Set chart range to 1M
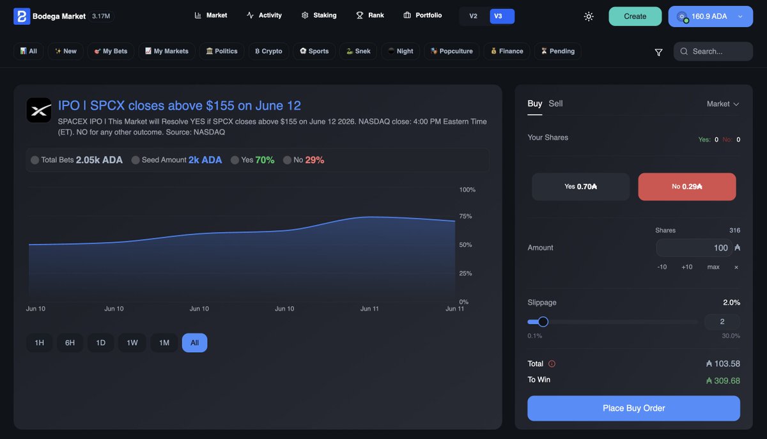The image size is (767, 439). [x=164, y=343]
